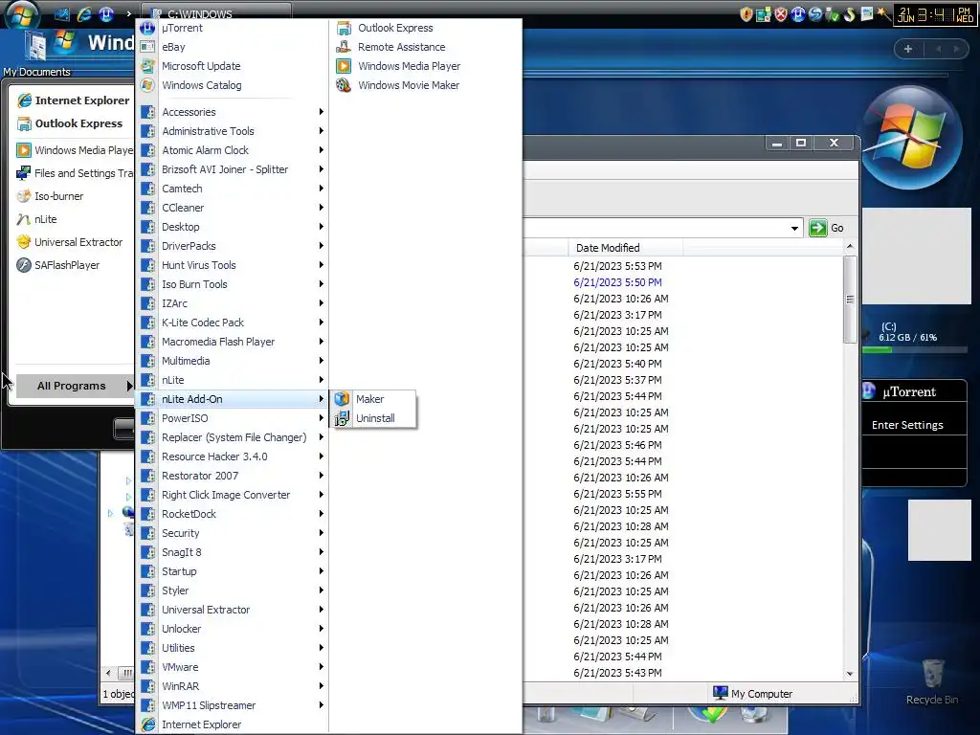The height and width of the screenshot is (735, 980).
Task: Click the security shield tray icon
Action: coord(746,14)
